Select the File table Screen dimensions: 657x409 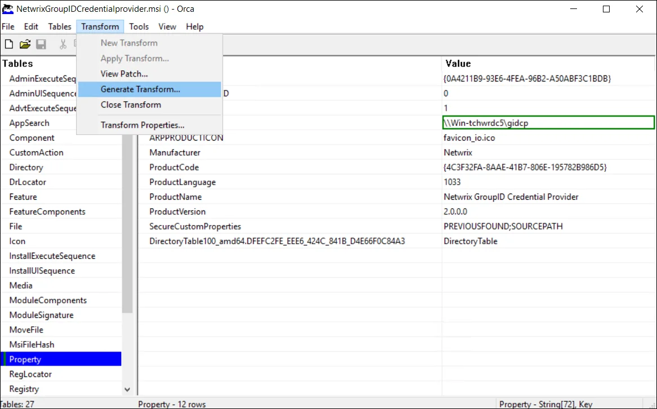click(x=16, y=226)
